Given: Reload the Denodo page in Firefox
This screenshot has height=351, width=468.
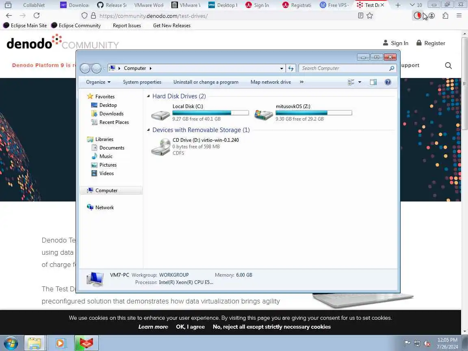Looking at the screenshot, I should pyautogui.click(x=37, y=15).
